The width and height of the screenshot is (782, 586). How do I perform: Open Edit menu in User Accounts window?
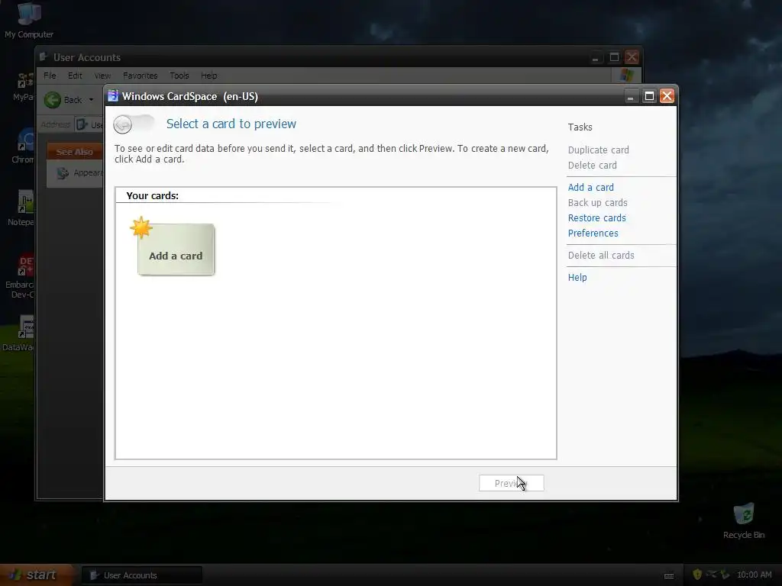[75, 76]
